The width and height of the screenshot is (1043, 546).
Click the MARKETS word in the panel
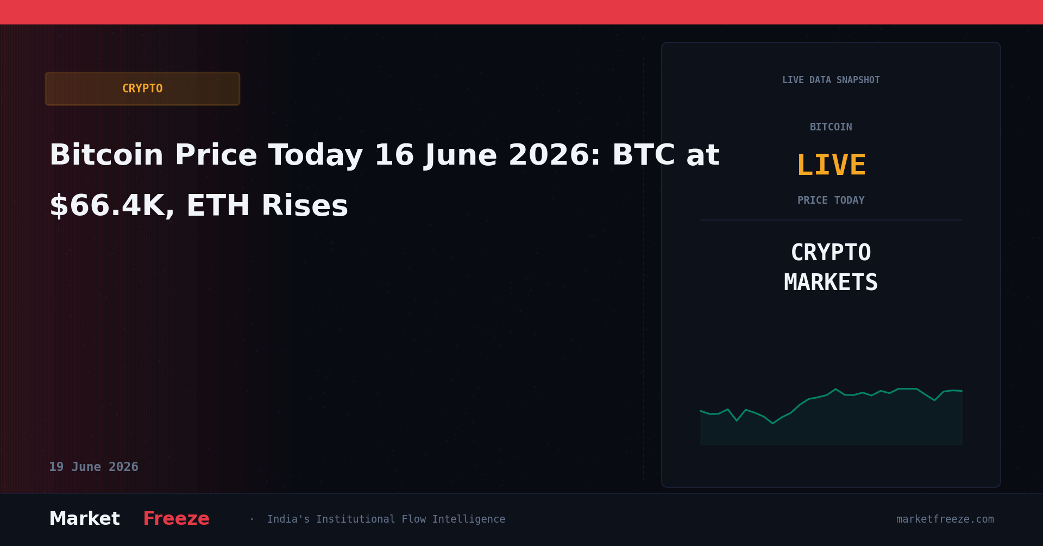[831, 283]
